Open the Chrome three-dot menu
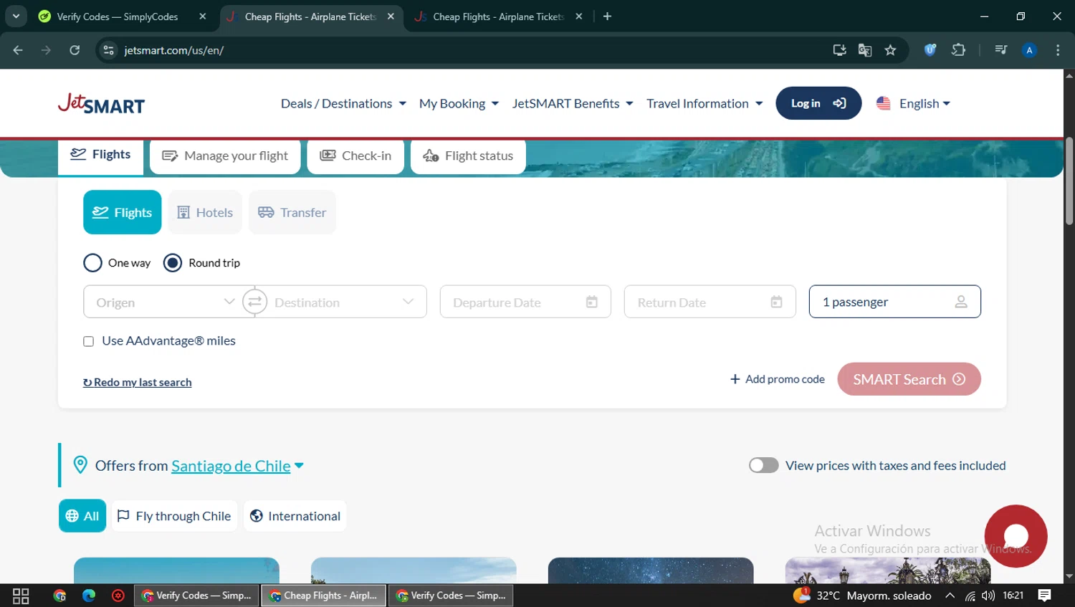1075x607 pixels. pyautogui.click(x=1058, y=50)
